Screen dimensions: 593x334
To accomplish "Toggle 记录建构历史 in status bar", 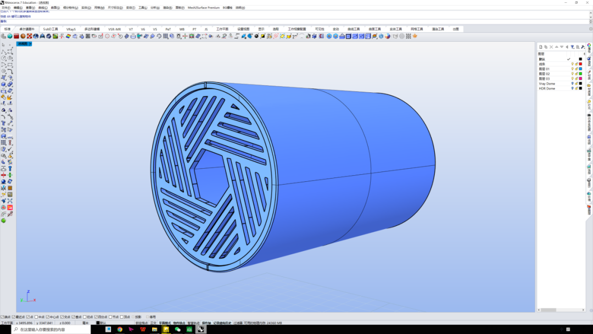I will coord(222,323).
